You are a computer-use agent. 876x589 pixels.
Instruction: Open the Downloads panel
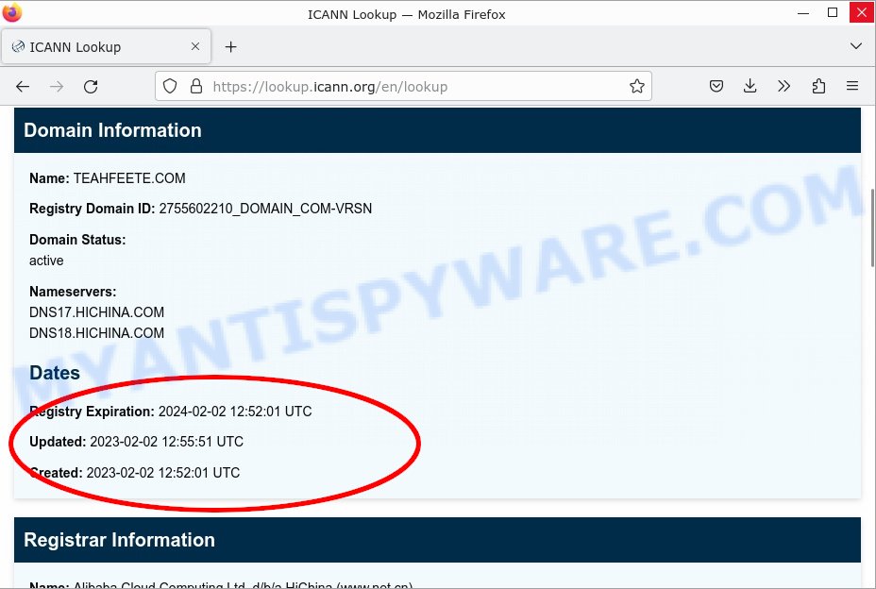tap(750, 86)
